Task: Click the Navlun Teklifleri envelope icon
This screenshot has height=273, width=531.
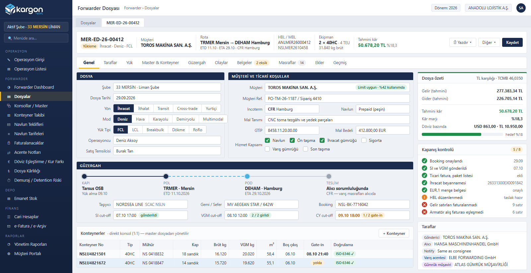Action: pos(9,125)
